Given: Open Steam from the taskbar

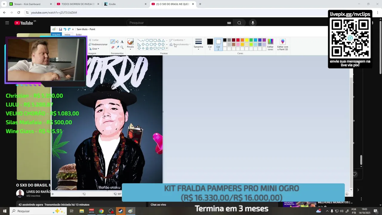Looking at the screenshot, I should coord(121,211).
